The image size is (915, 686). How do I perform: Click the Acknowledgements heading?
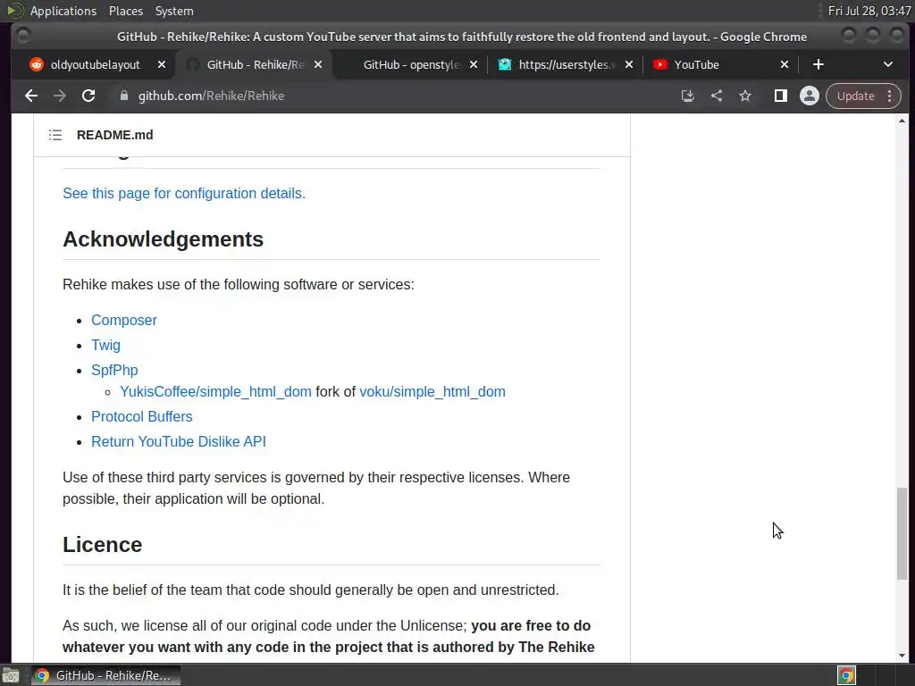pyautogui.click(x=163, y=239)
